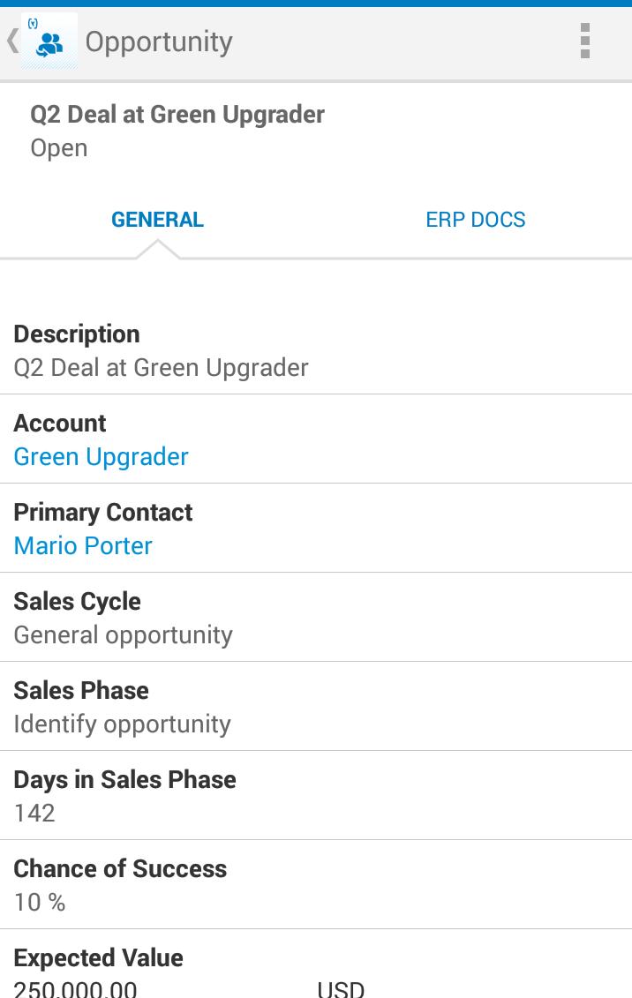Open the Green Upgrader account link

click(101, 457)
